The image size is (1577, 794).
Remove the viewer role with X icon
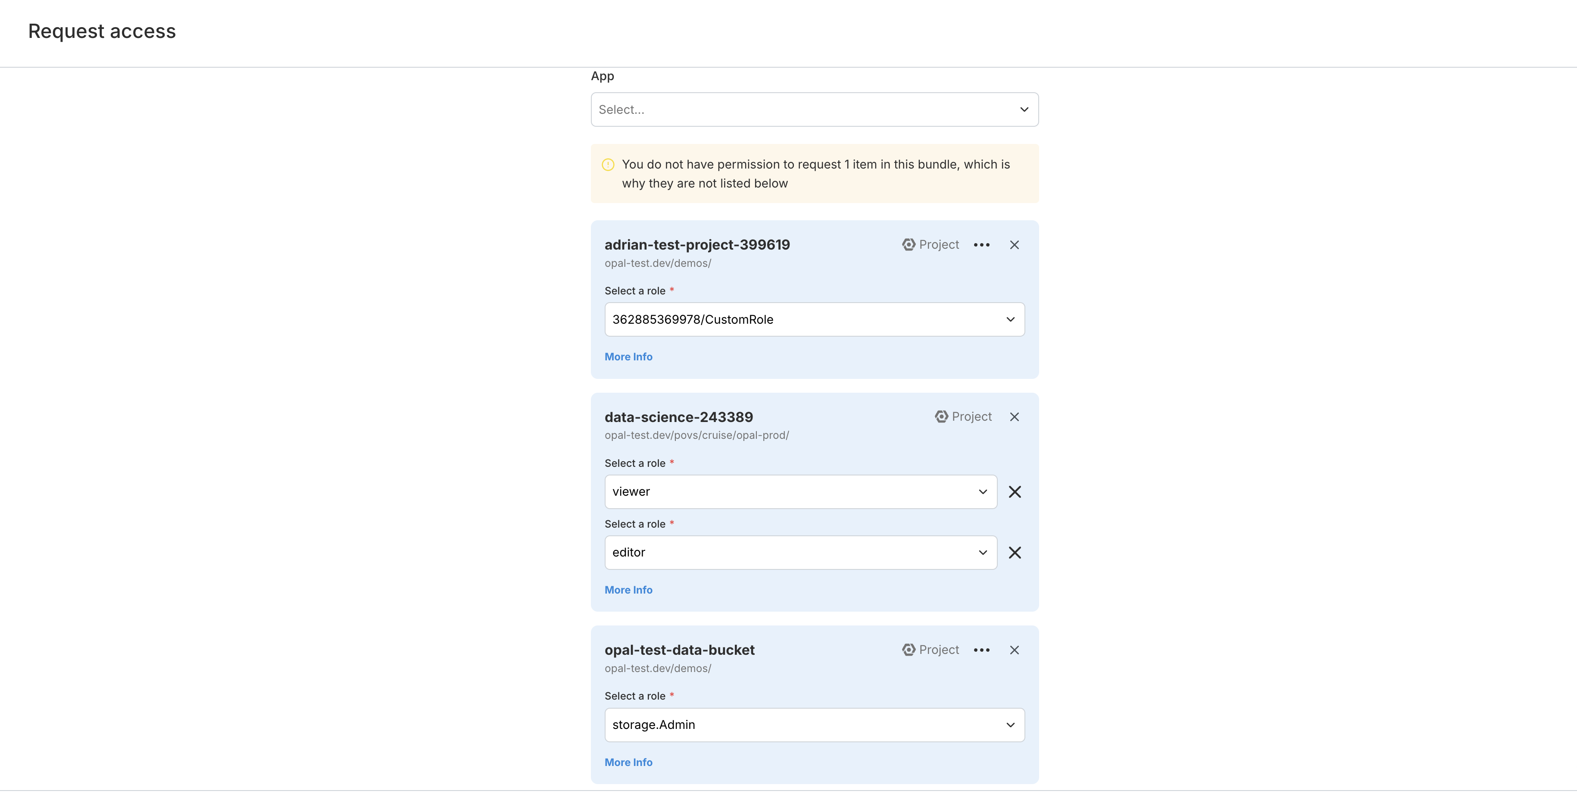pyautogui.click(x=1015, y=491)
